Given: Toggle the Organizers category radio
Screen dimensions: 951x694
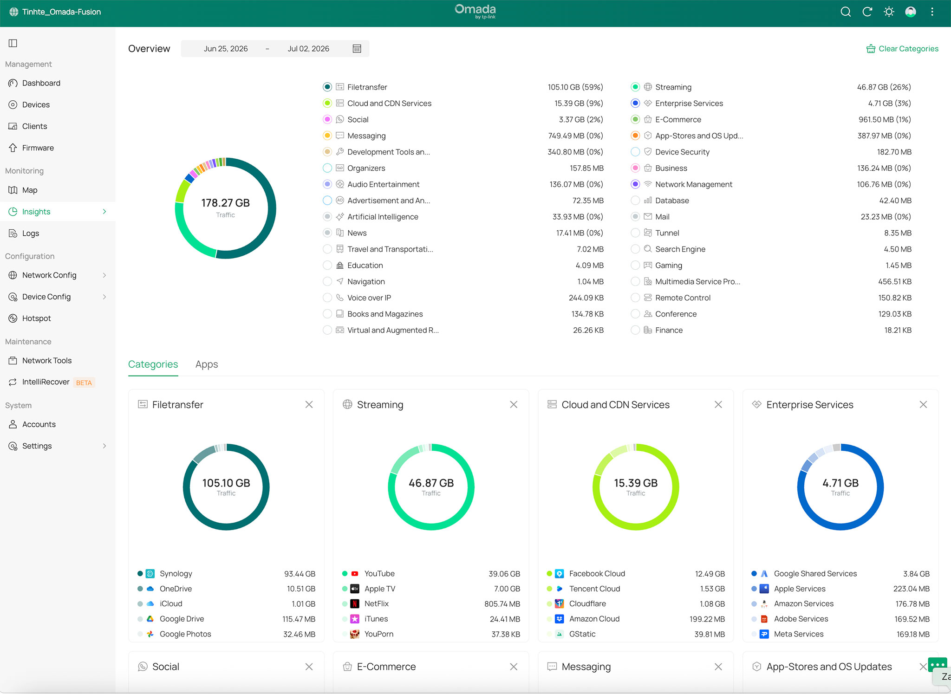Looking at the screenshot, I should (x=327, y=168).
